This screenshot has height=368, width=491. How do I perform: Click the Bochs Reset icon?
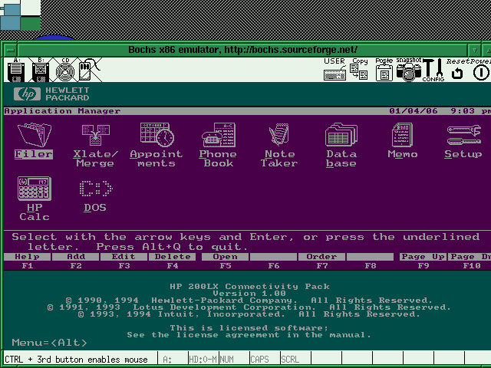[x=457, y=70]
